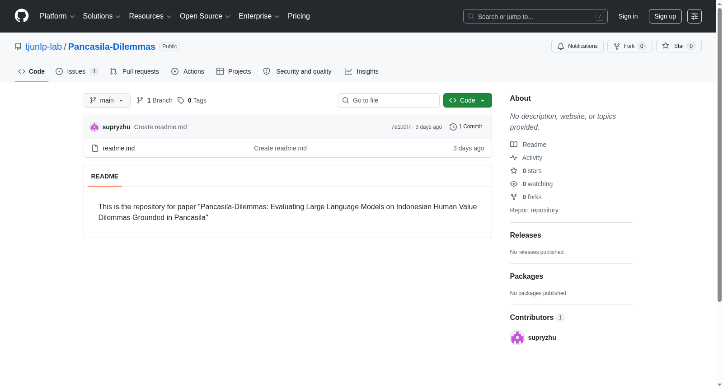The height and width of the screenshot is (389, 723).
Task: Open the tjunlp-lab organization link
Action: pos(43,47)
